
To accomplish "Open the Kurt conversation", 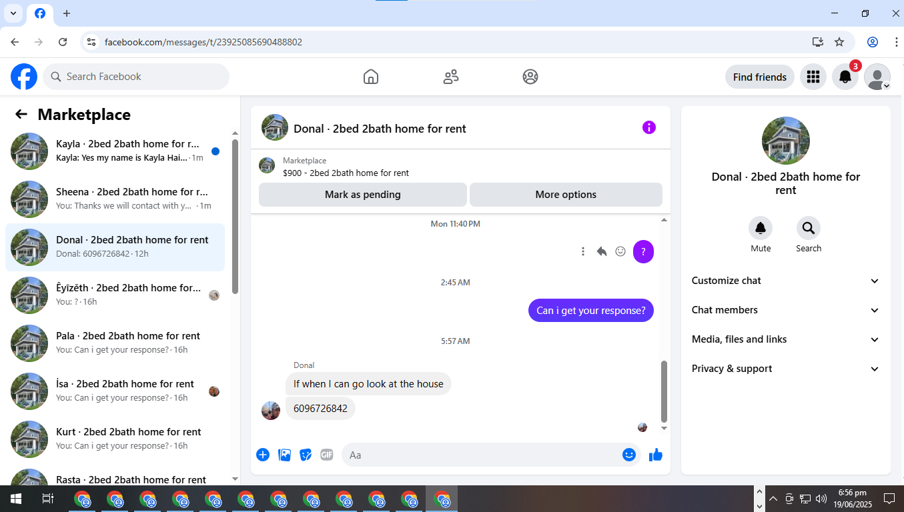I will pos(115,439).
